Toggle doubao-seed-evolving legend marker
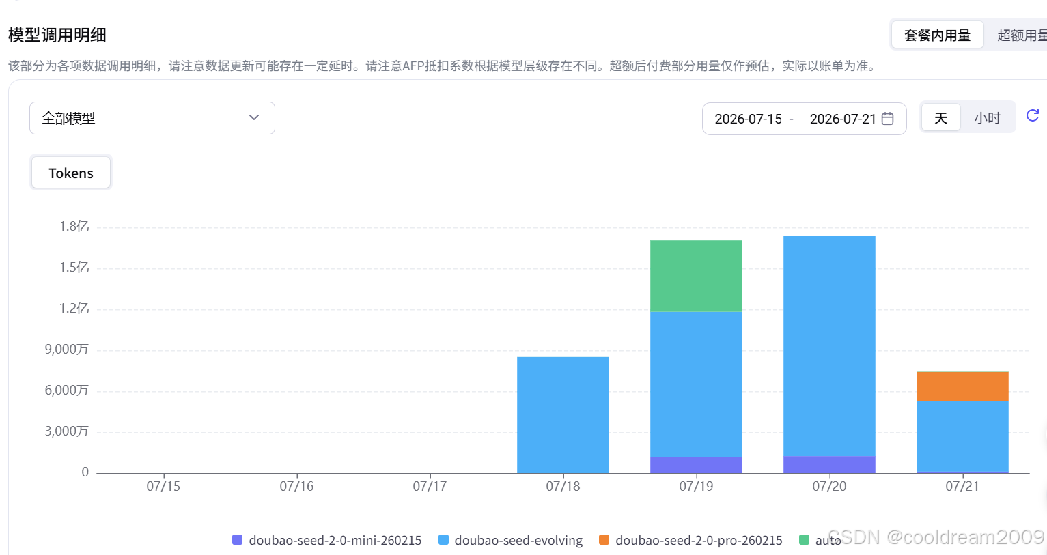 443,540
